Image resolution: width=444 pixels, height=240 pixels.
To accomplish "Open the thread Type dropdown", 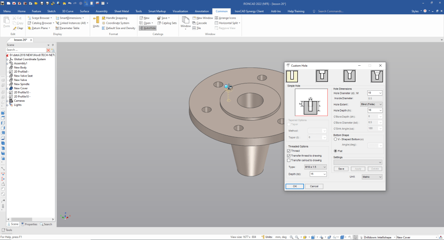I will pyautogui.click(x=318, y=166).
